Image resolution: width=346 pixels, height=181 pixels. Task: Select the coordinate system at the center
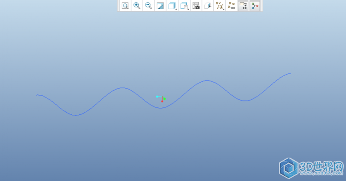[x=162, y=99]
